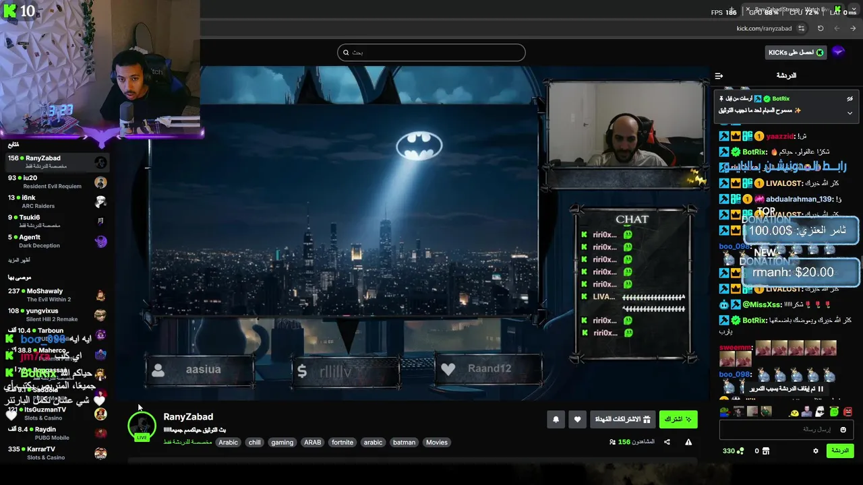Open iu20 channel in sidebar
Screen dimensions: 863x485
click(57, 182)
